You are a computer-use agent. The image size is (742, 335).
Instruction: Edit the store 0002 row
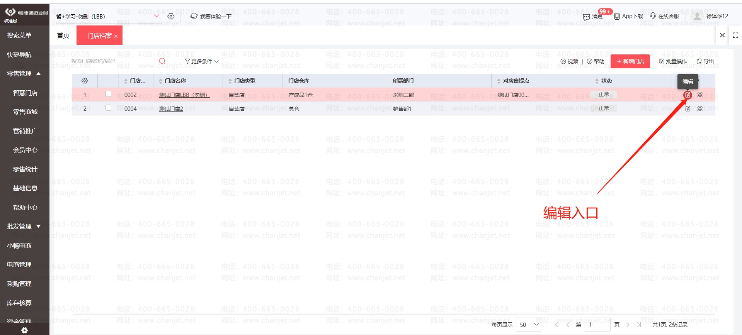coord(688,95)
